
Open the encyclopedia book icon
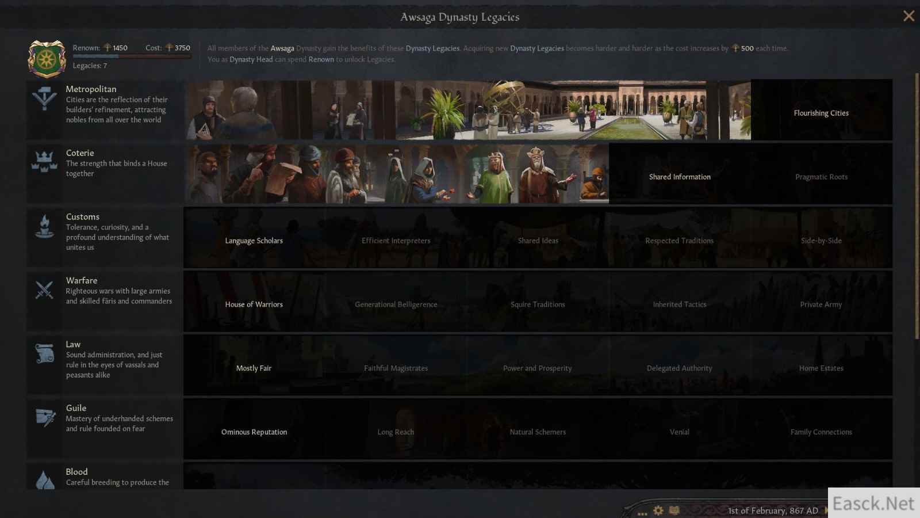[x=674, y=511]
